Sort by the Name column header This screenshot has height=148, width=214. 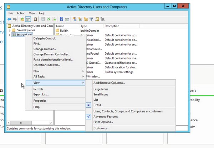tap(67, 26)
